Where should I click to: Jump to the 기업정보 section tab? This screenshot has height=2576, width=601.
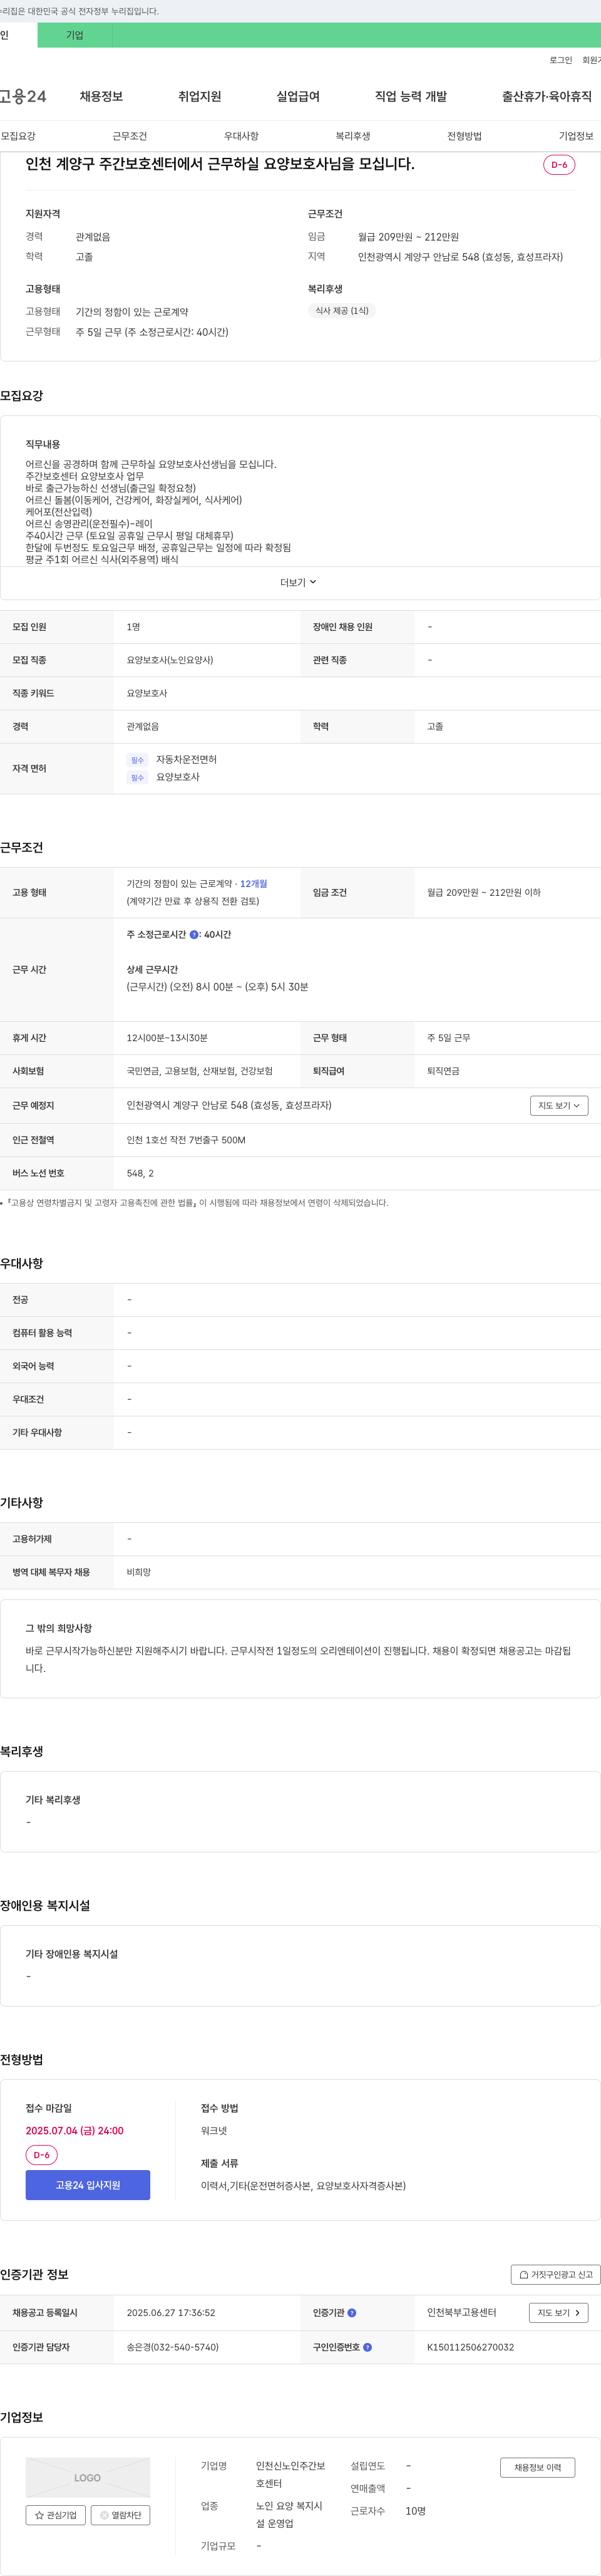pos(576,136)
